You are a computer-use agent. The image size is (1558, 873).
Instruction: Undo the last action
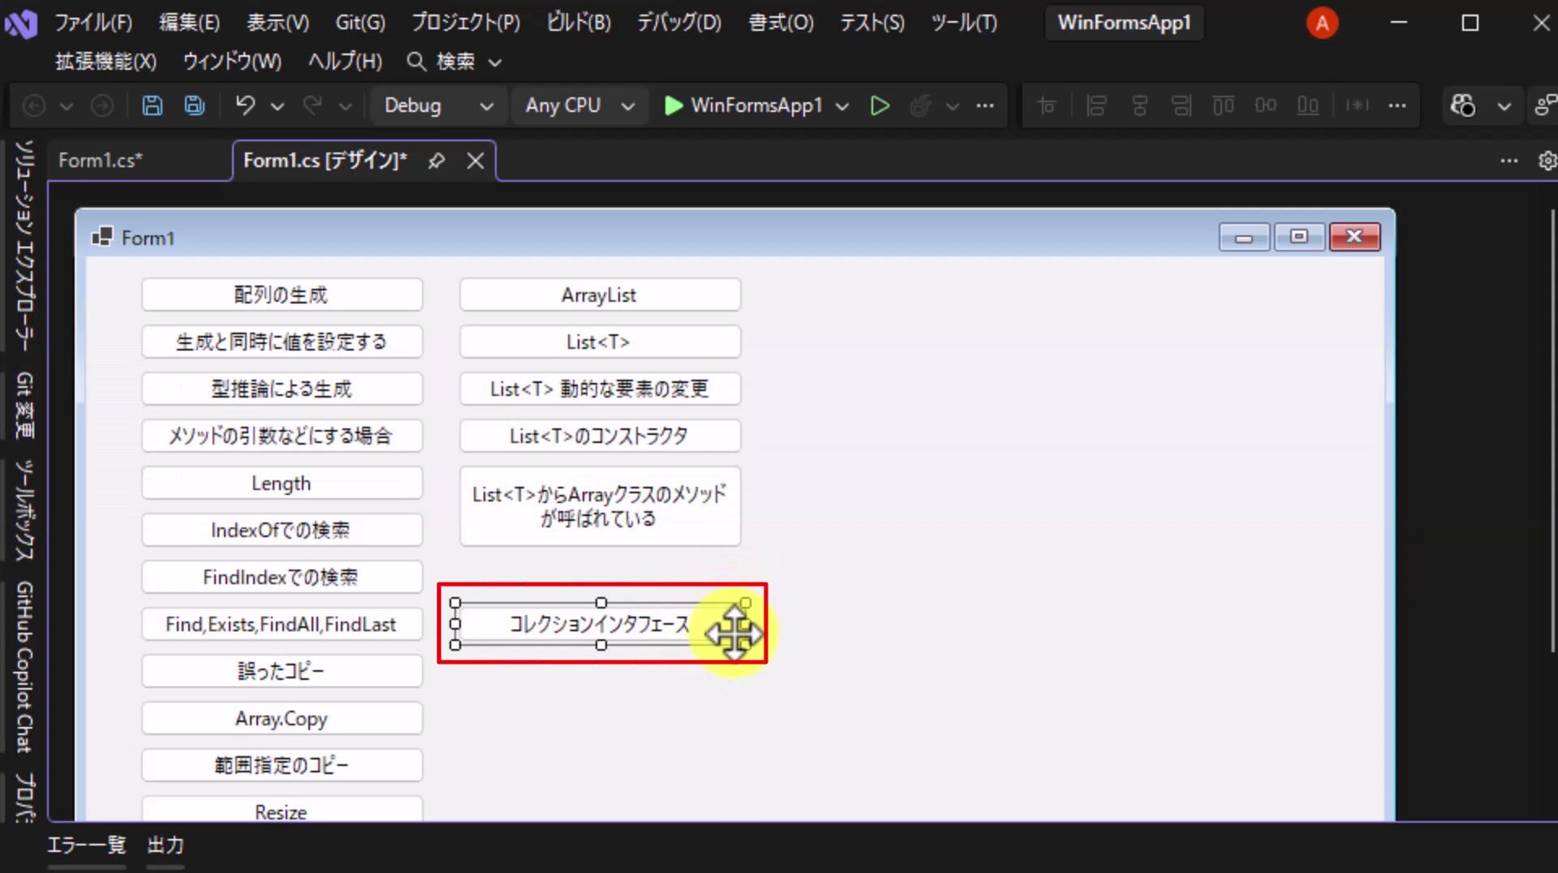pos(245,105)
